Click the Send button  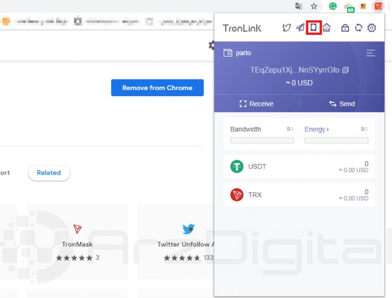coord(342,103)
